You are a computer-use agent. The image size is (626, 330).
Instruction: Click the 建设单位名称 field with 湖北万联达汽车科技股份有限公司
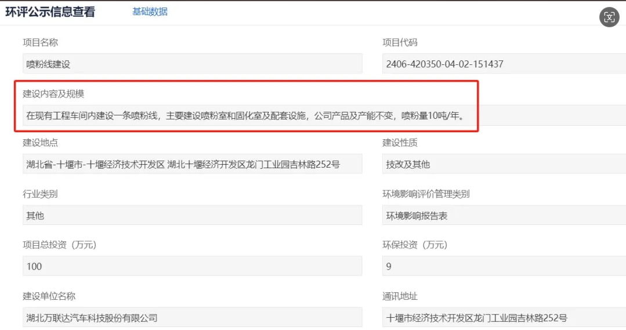click(192, 317)
